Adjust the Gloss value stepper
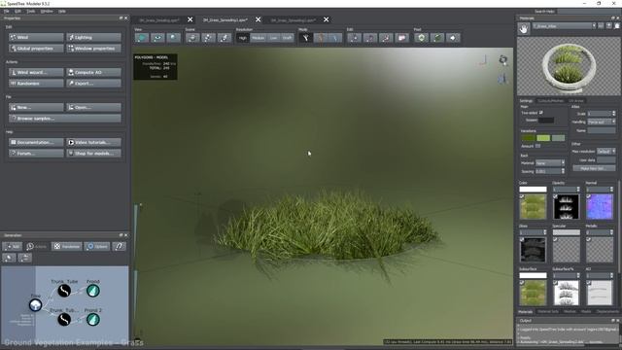The width and height of the screenshot is (622, 350). pos(544,232)
